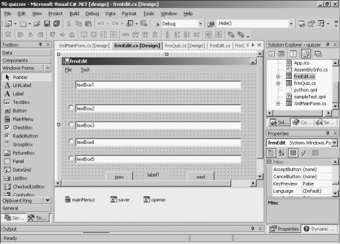The height and width of the screenshot is (244, 340).
Task: Click the Copy toolbar icon
Action: click(78, 24)
